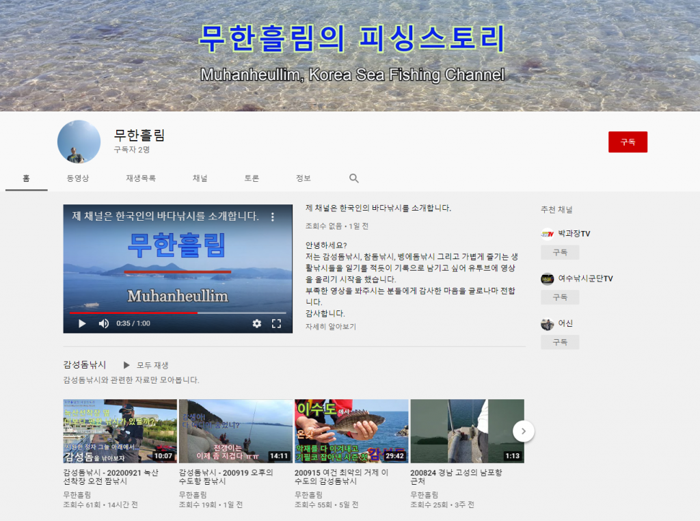The height and width of the screenshot is (521, 700).
Task: Mute the video with the volume icon
Action: [103, 323]
